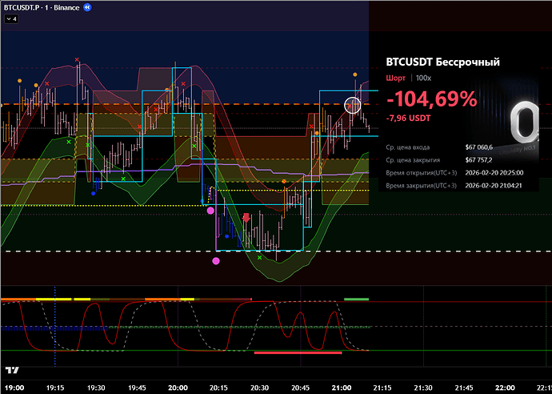The image size is (552, 394).
Task: Click the 21:00 label on time axis
Action: click(x=342, y=386)
